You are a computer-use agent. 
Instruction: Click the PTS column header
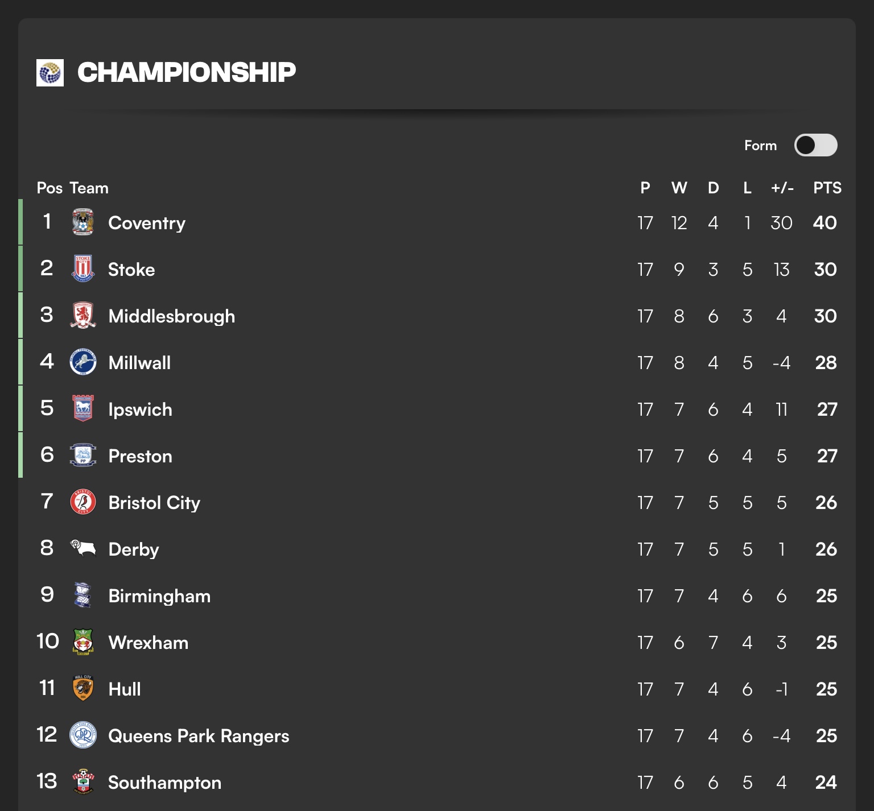[x=827, y=188]
